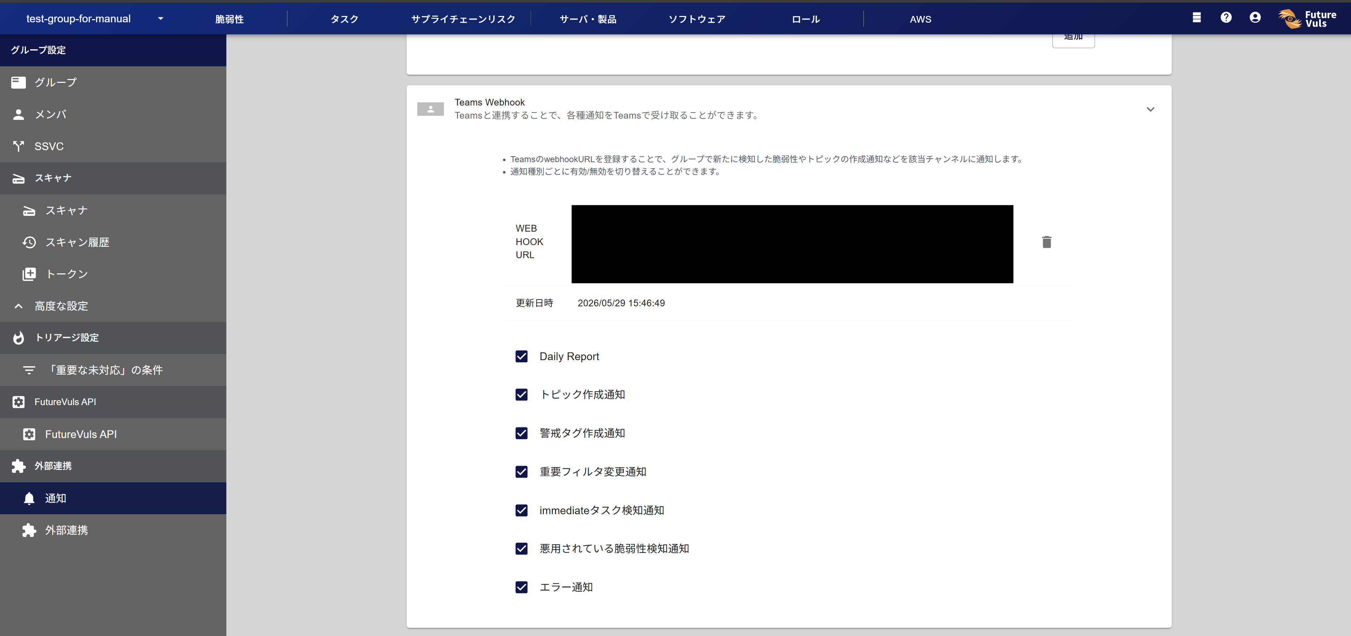Select 通知 in the sidebar
The width and height of the screenshot is (1351, 636).
coord(113,498)
